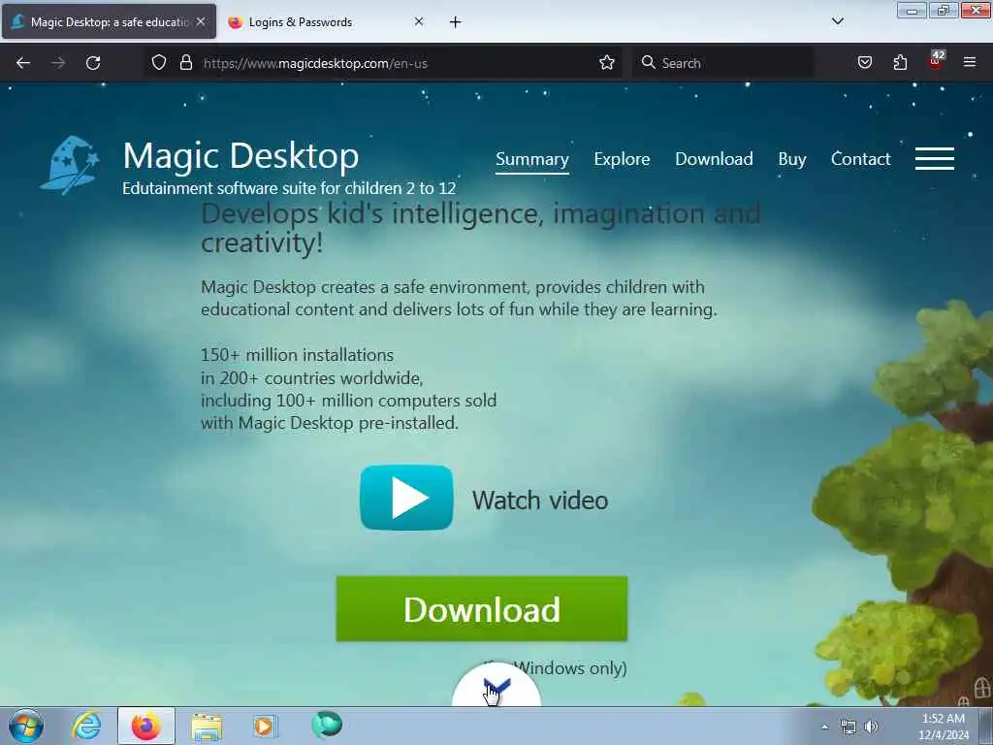Viewport: 993px width, 745px height.
Task: Click the Magic Desktop wizard hat logo
Action: click(x=70, y=165)
